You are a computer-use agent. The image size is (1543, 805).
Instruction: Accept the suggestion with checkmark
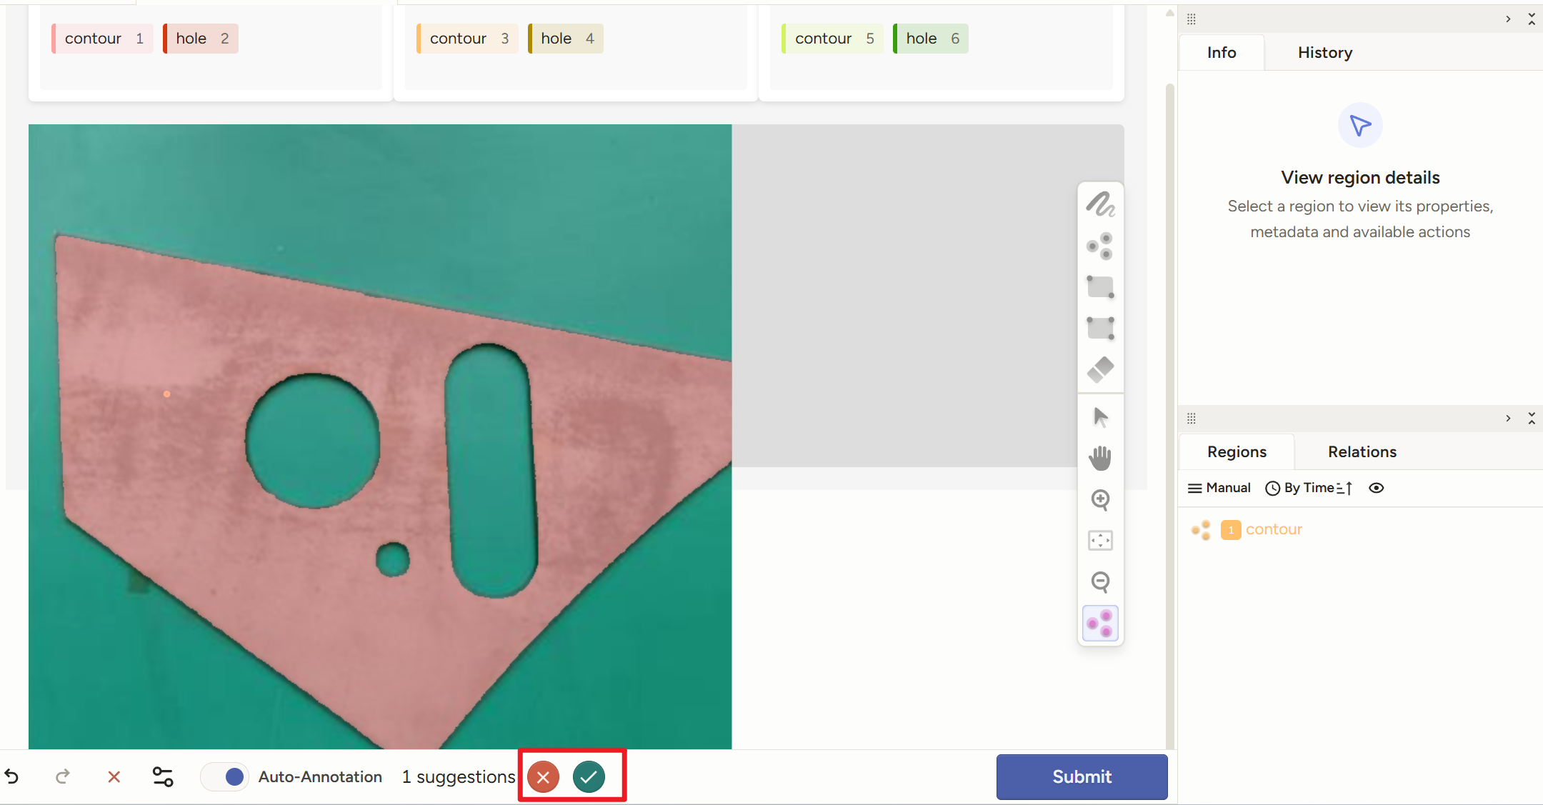click(x=589, y=776)
